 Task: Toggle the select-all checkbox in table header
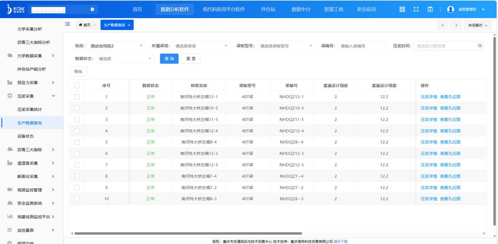coord(77,85)
